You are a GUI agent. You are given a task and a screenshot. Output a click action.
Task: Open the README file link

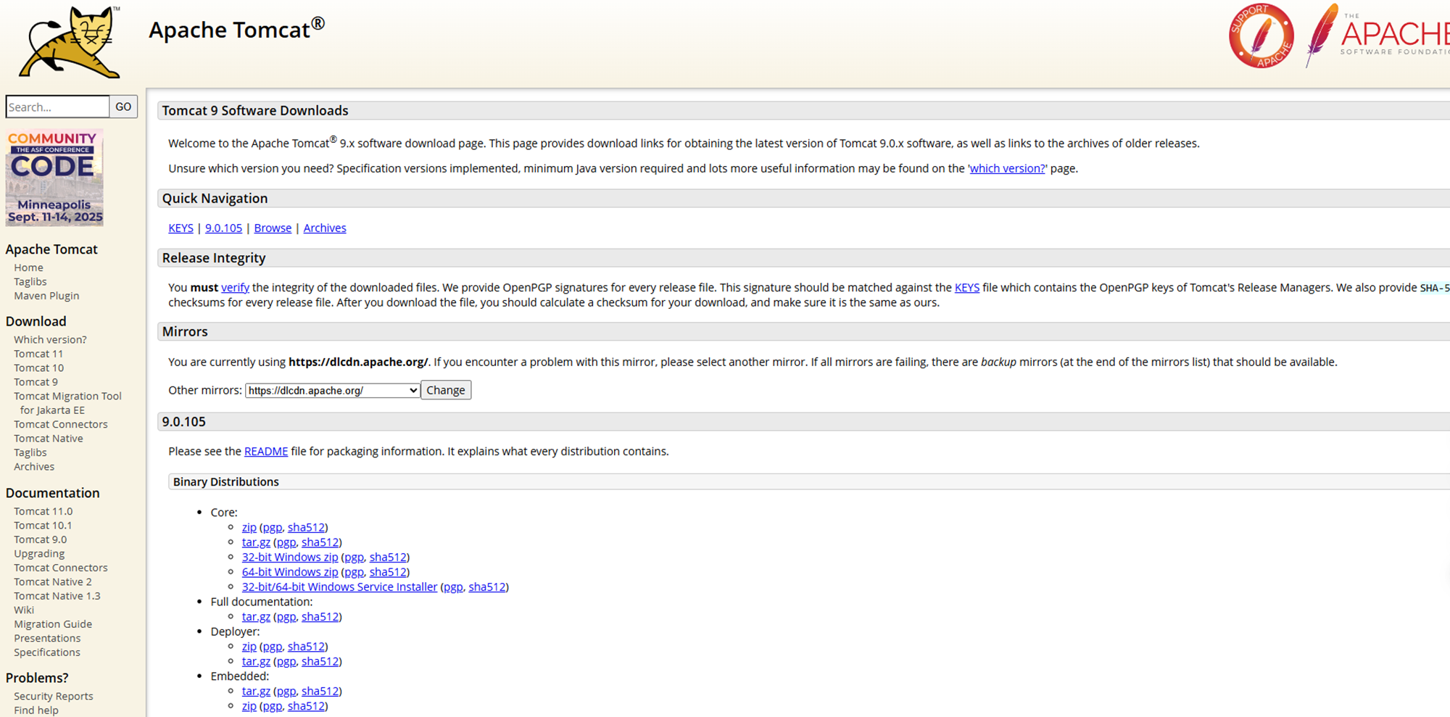[x=266, y=451]
